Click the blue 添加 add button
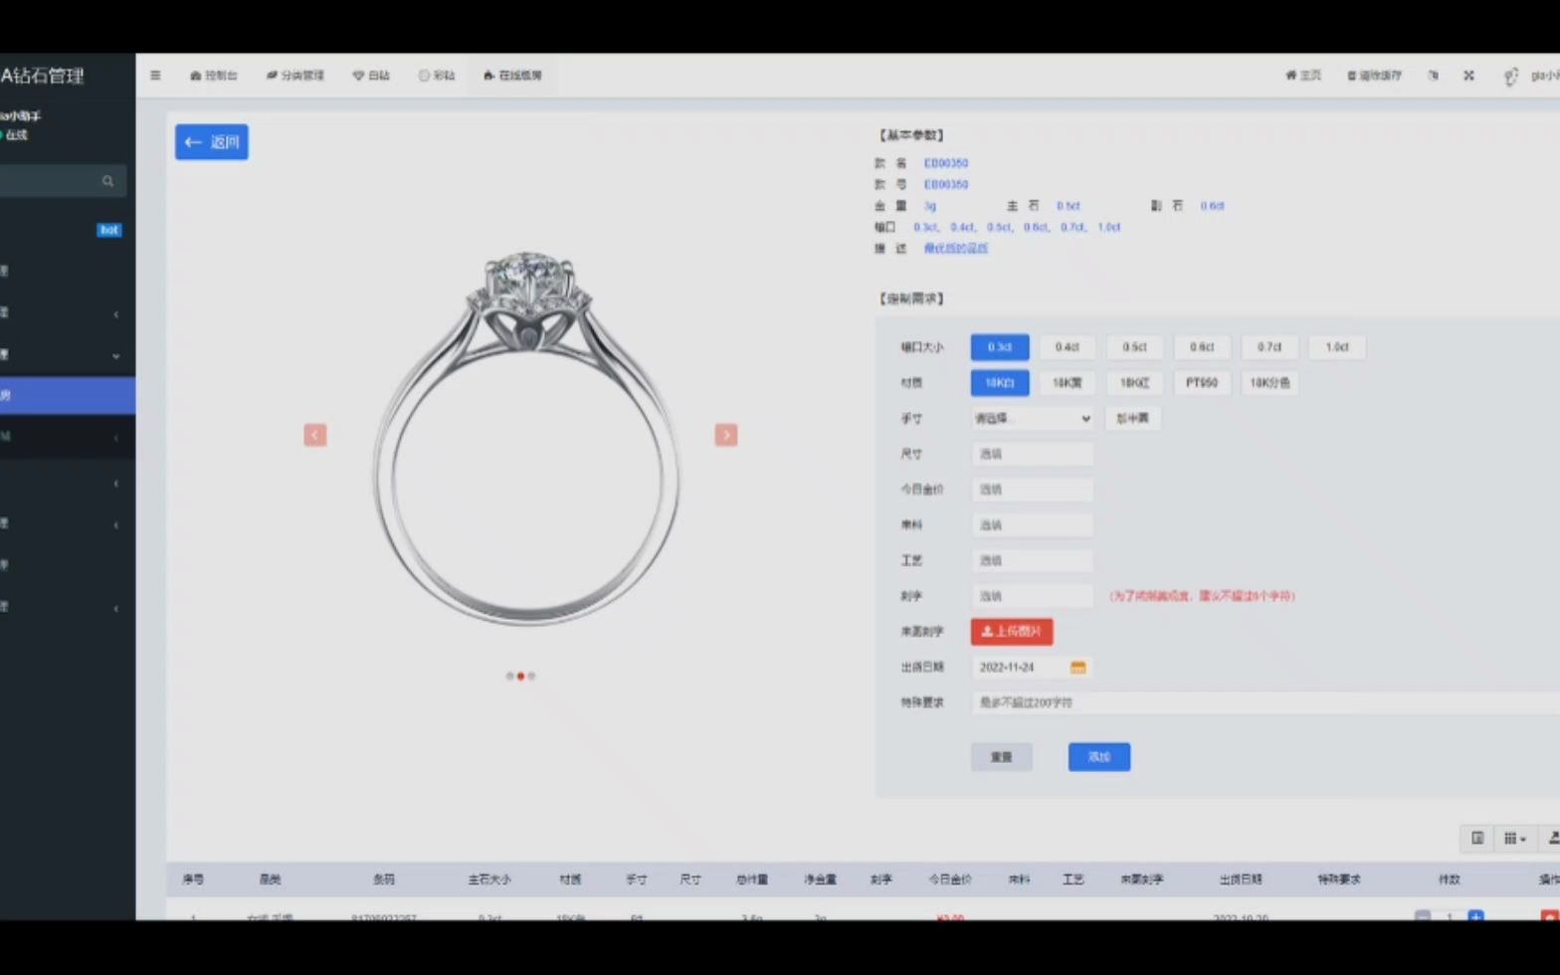Viewport: 1560px width, 975px height. tap(1099, 757)
